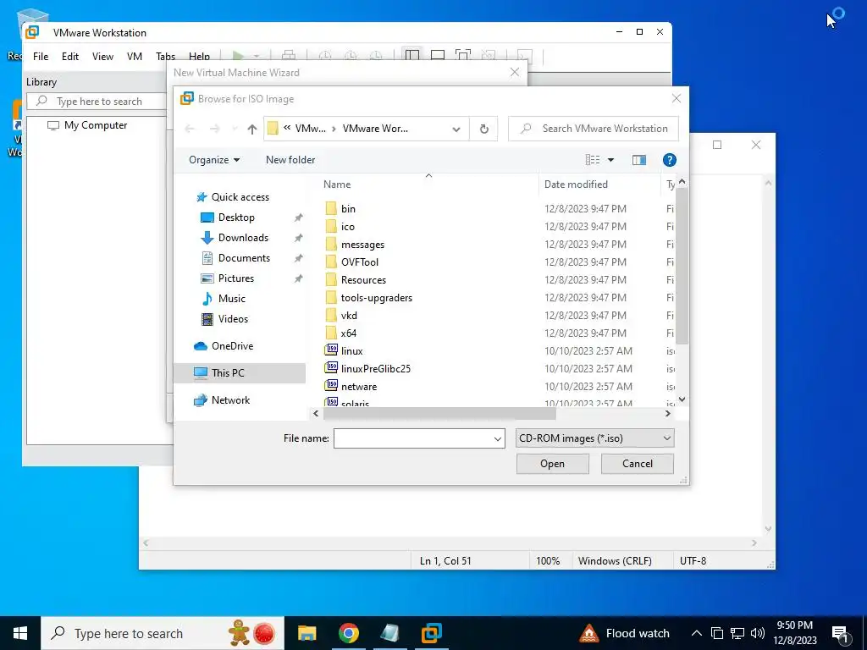Click the 100% zoom in Notepad status bar
The image size is (867, 650).
coord(548,561)
